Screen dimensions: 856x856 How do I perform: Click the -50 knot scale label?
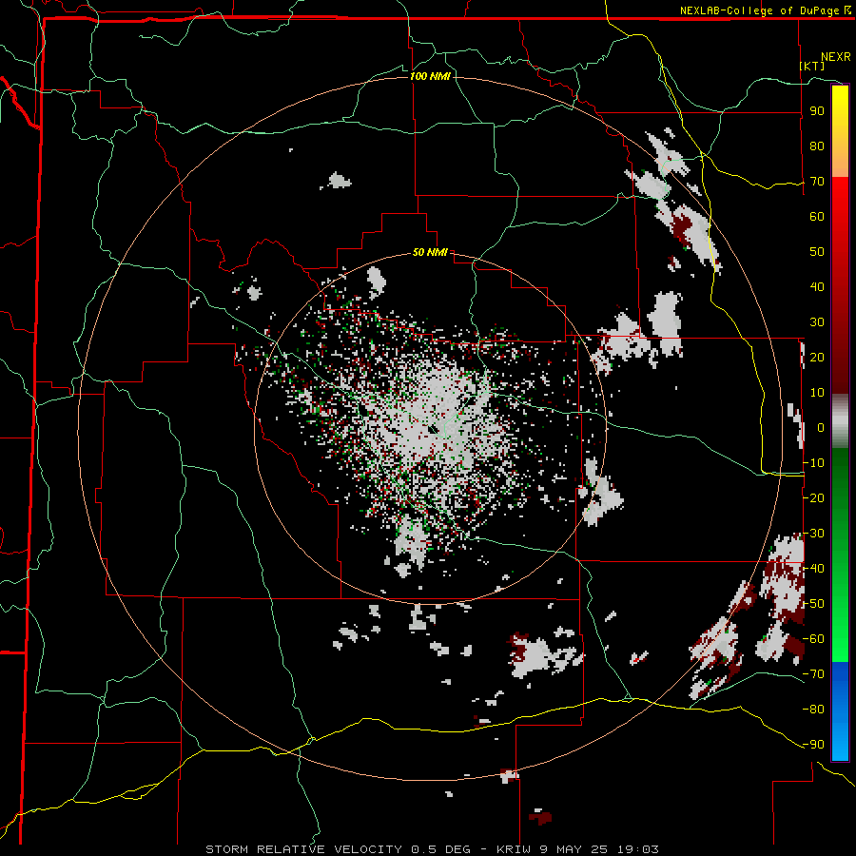[x=813, y=604]
